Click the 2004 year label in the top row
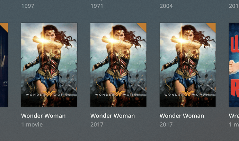This screenshot has height=141, width=239. click(166, 6)
